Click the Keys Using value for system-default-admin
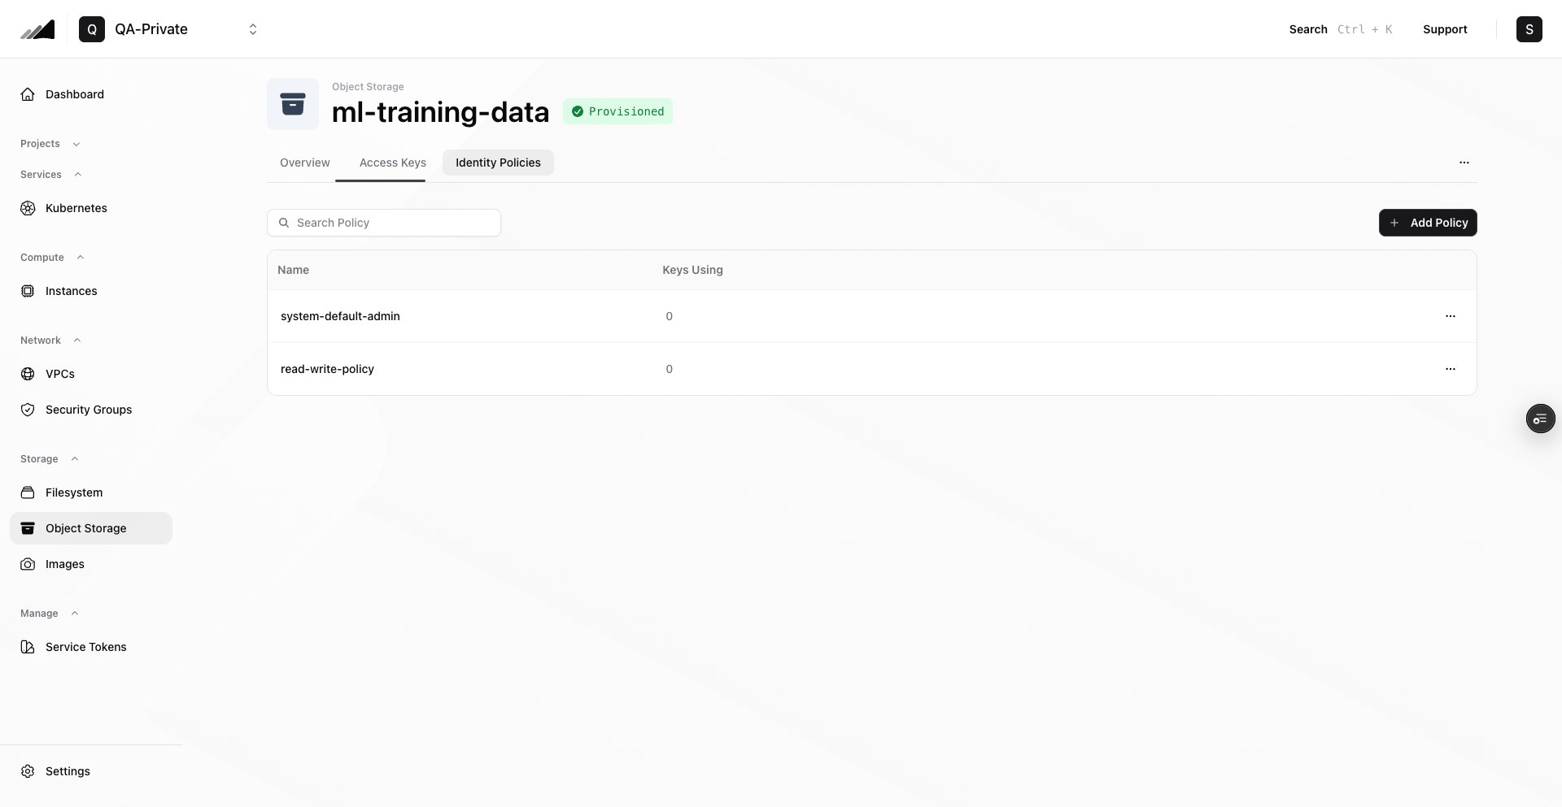 670,316
